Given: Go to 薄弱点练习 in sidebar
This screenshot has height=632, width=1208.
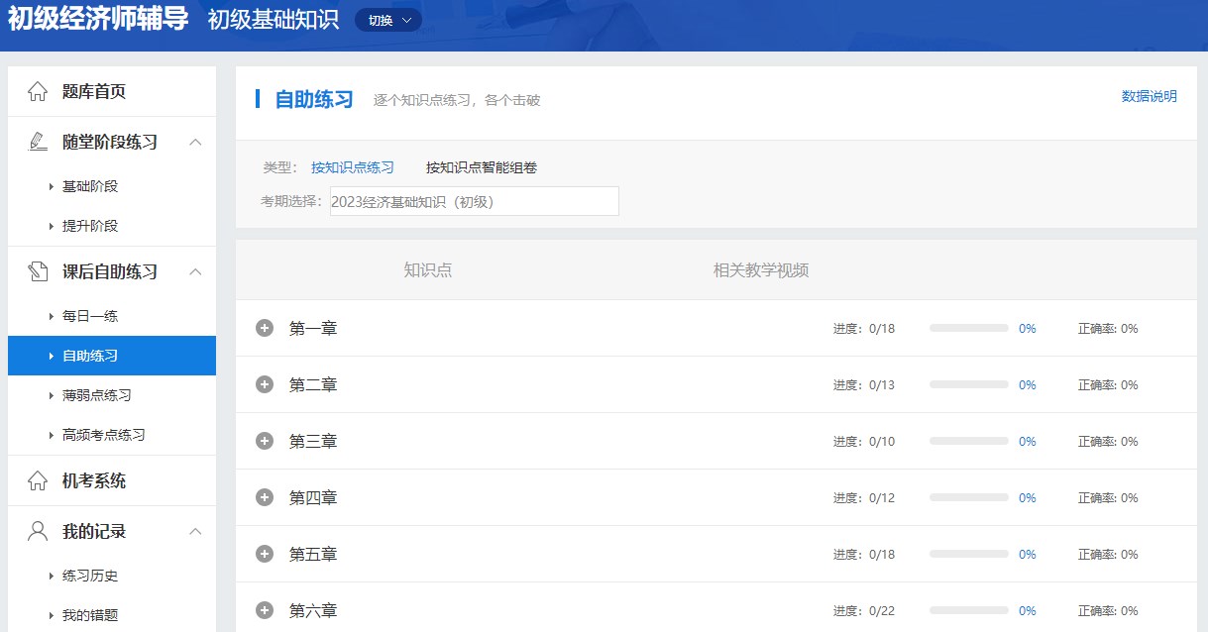Looking at the screenshot, I should click(x=96, y=395).
